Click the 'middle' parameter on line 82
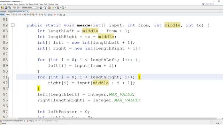Viewport: 223px width, 125px height. point(172,25)
